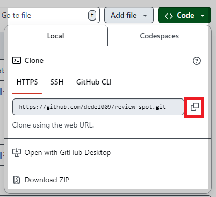
Task: Click the code brackets icon on Code button
Action: (x=169, y=16)
